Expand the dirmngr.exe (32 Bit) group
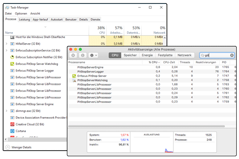This screenshot has height=159, width=239. tap(6, 111)
